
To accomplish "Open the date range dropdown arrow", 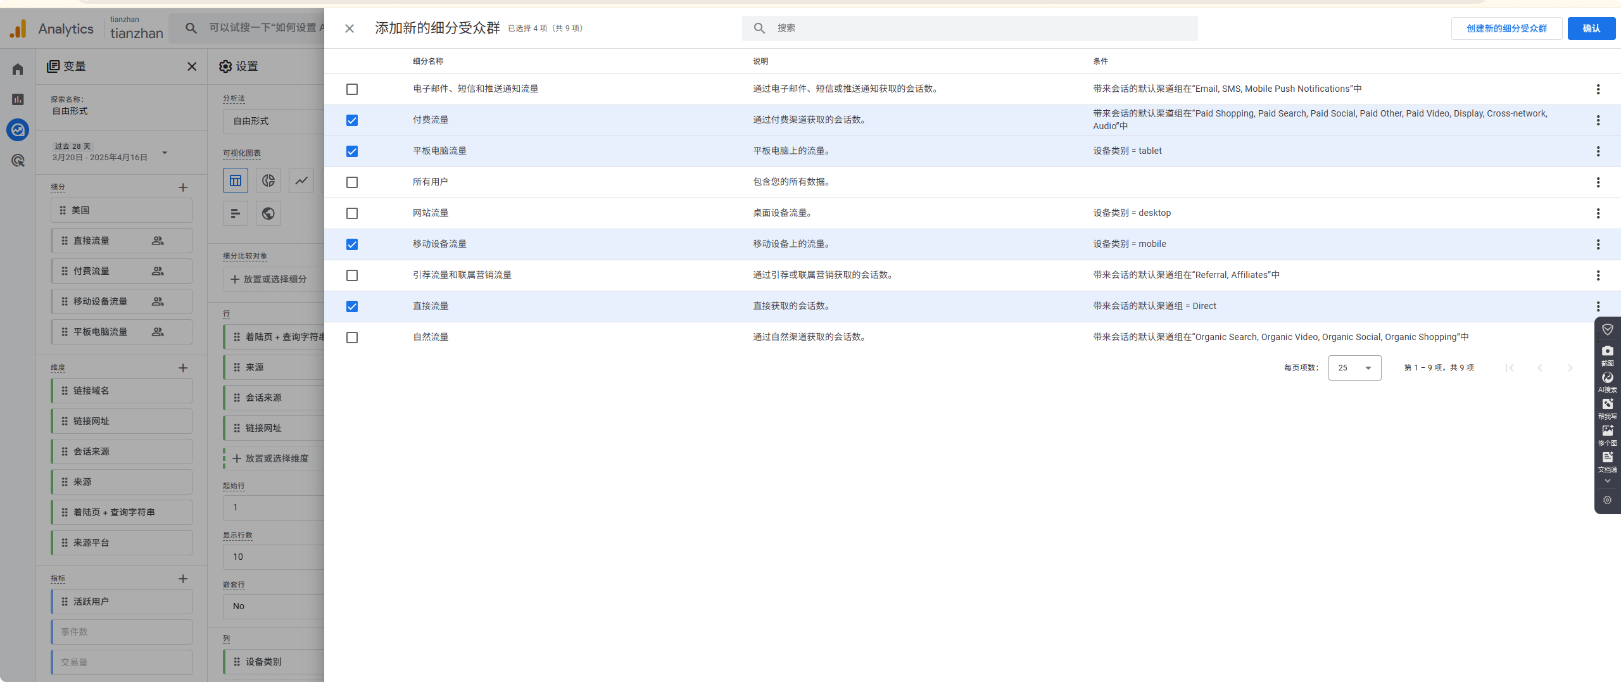I will [165, 153].
